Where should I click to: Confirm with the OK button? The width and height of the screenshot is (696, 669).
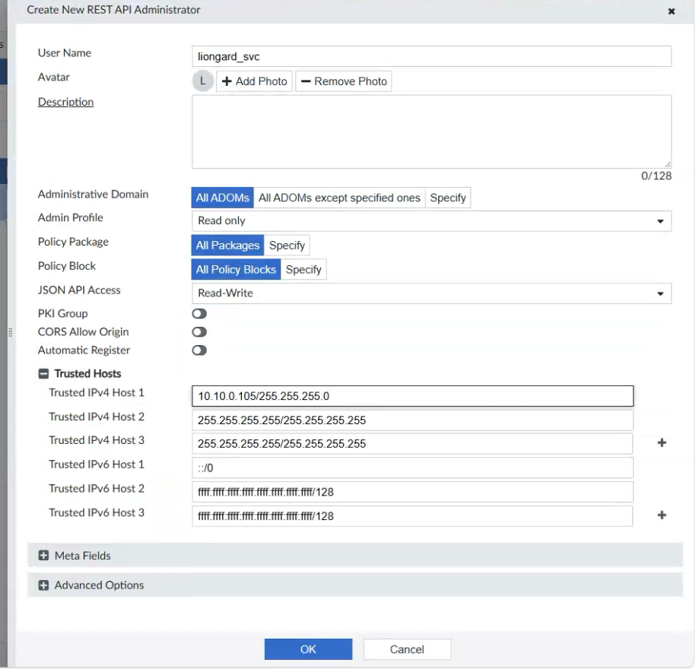pos(308,649)
